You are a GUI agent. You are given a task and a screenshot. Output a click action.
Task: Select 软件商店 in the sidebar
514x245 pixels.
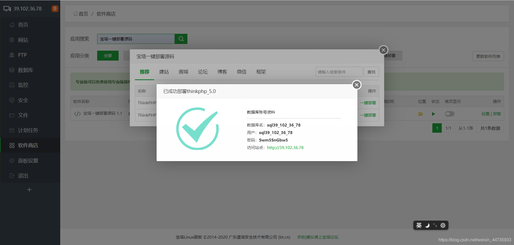point(30,145)
